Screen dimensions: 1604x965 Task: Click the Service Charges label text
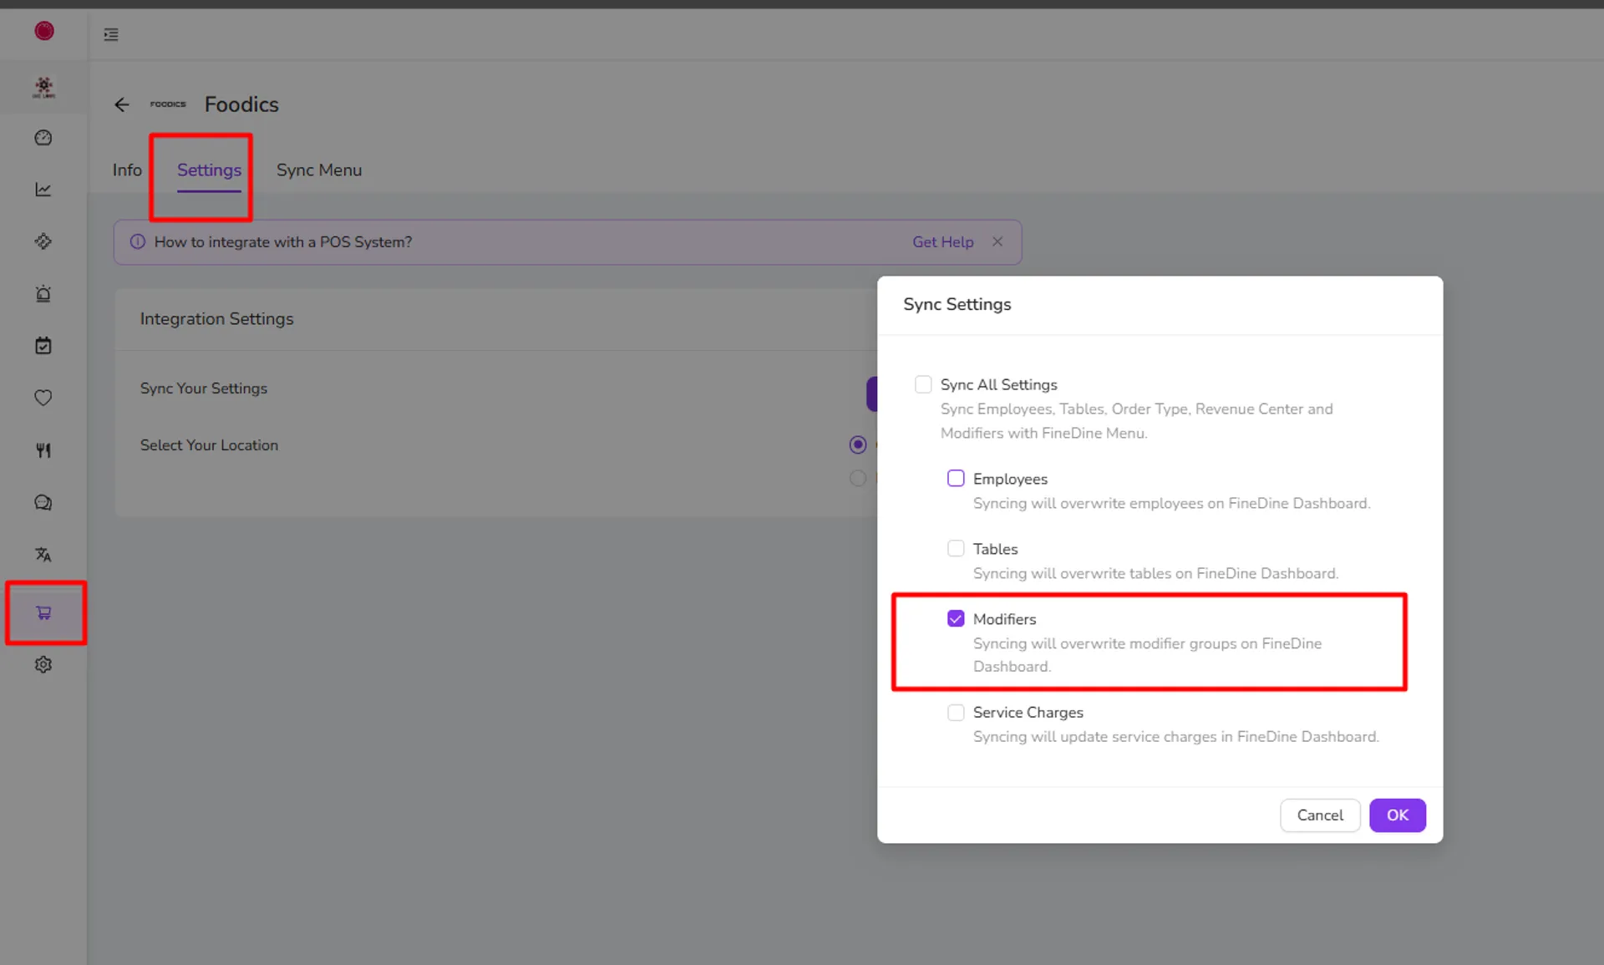point(1028,713)
